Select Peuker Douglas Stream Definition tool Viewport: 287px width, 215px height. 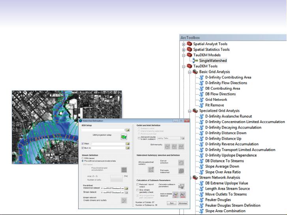tap(233, 205)
